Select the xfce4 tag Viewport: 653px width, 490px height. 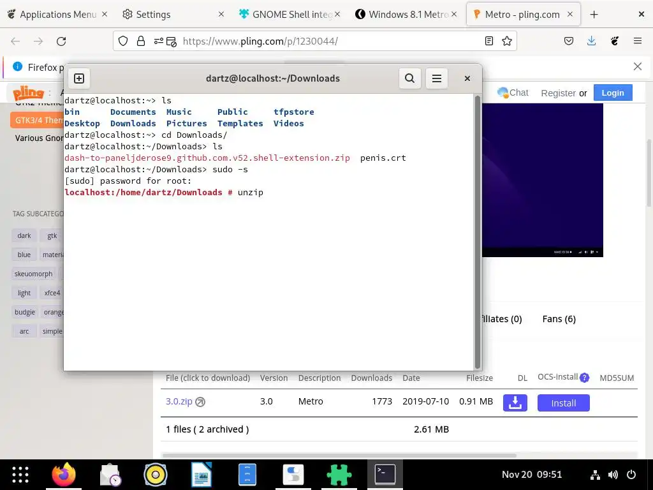click(x=52, y=293)
